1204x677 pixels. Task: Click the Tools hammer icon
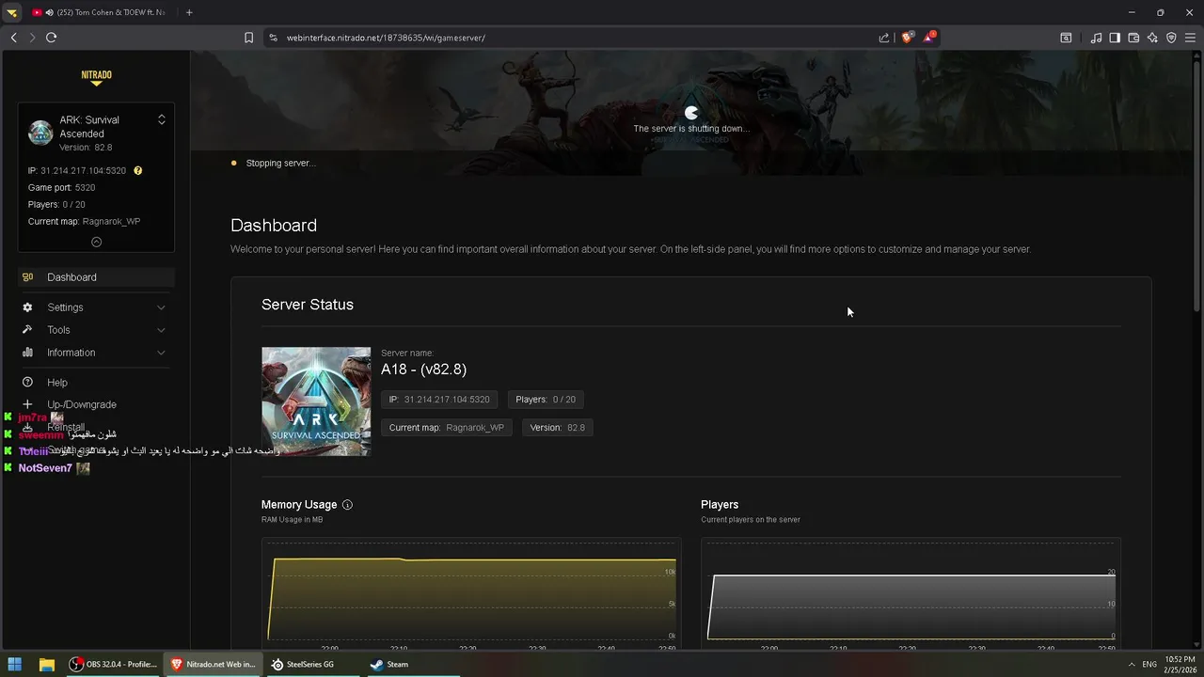point(27,330)
